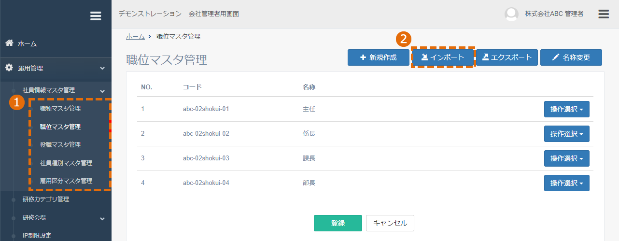Image resolution: width=619 pixels, height=241 pixels.
Task: Open 操作選択 dropdown for 部長 row
Action: [567, 183]
